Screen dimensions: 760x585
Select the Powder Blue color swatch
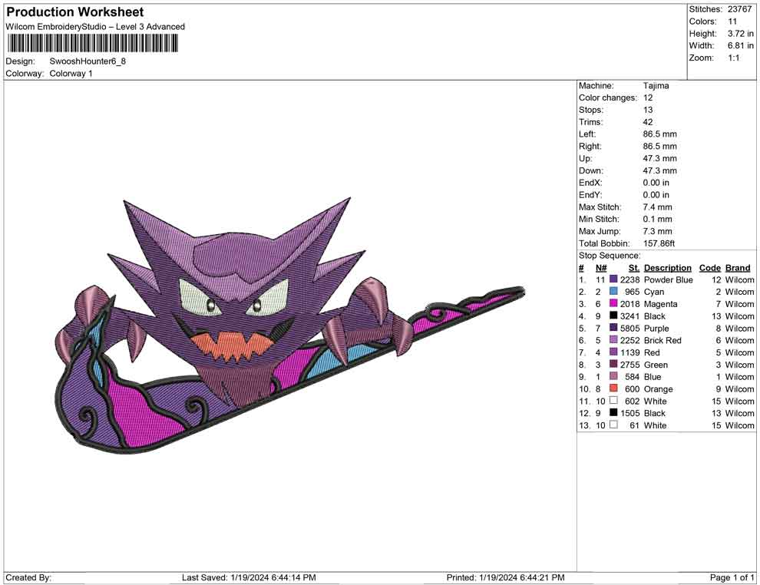pos(613,279)
